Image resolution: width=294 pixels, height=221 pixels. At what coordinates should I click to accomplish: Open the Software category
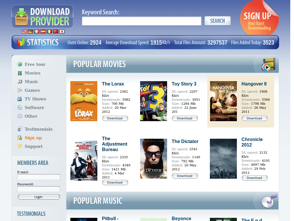point(34,108)
